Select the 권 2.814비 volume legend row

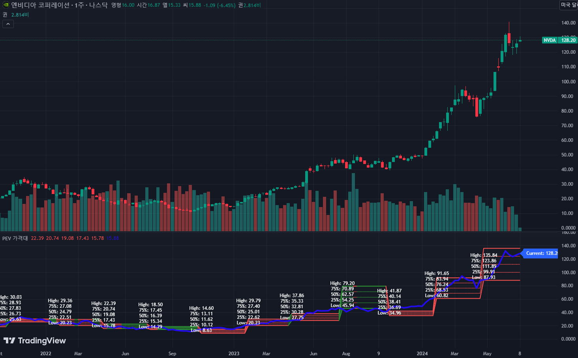pos(16,15)
